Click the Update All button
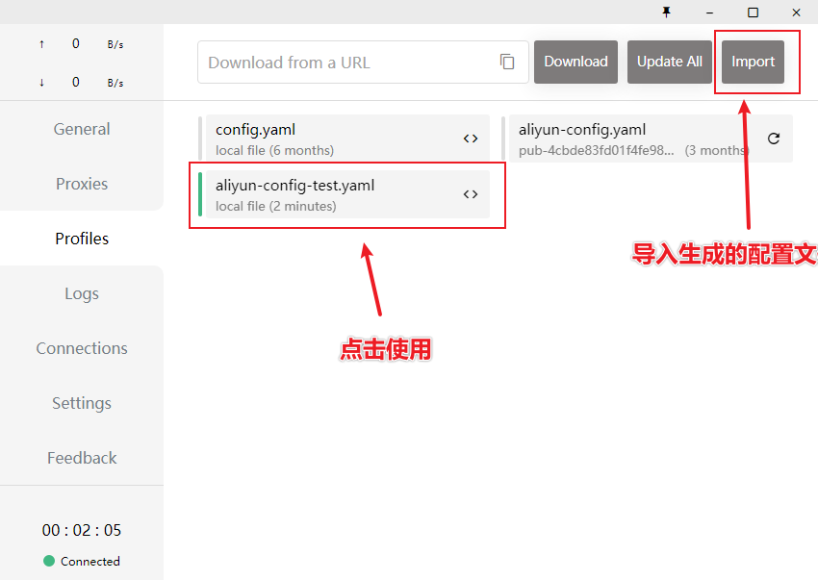Screen dimensions: 818x580 (669, 62)
